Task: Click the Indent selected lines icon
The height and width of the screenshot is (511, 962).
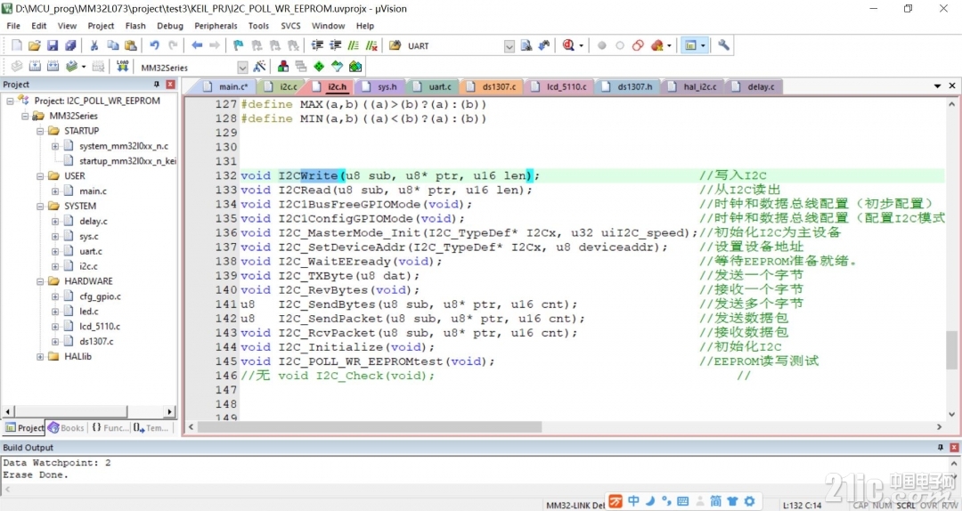Action: [317, 45]
